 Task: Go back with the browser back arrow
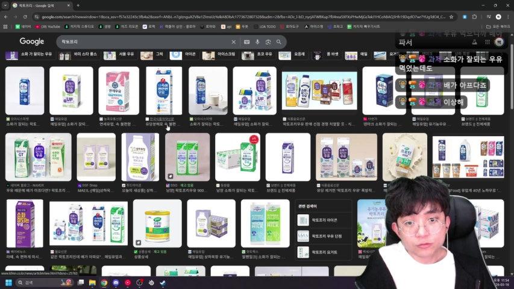point(6,17)
